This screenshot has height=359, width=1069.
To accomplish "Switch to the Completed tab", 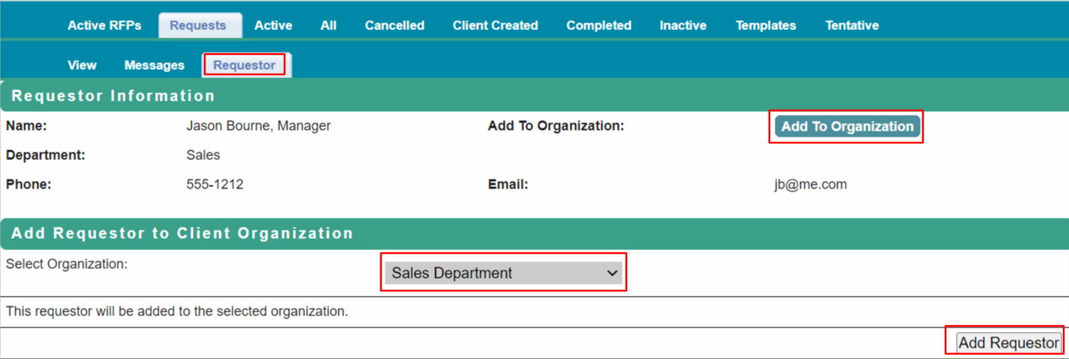I will 598,26.
